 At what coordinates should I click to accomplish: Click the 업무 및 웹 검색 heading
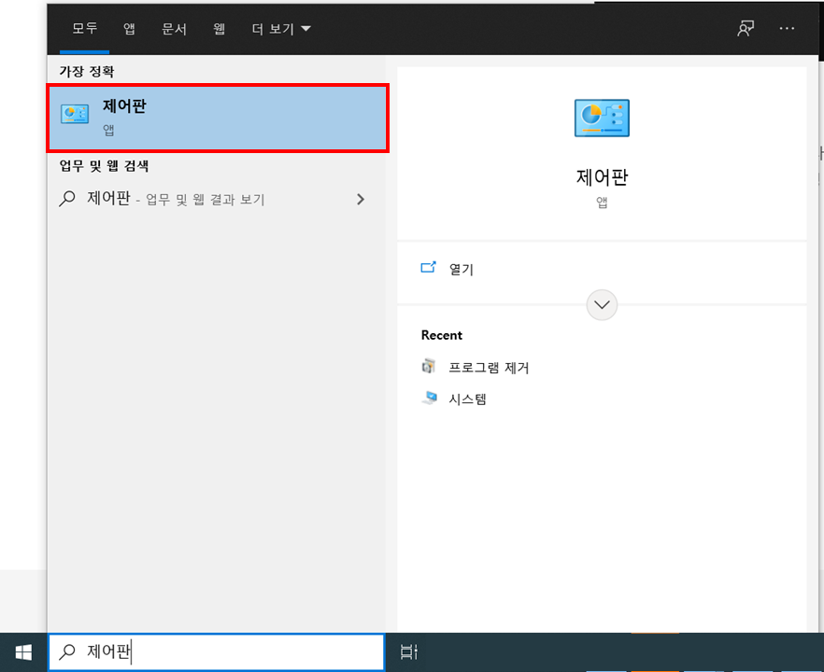click(104, 166)
